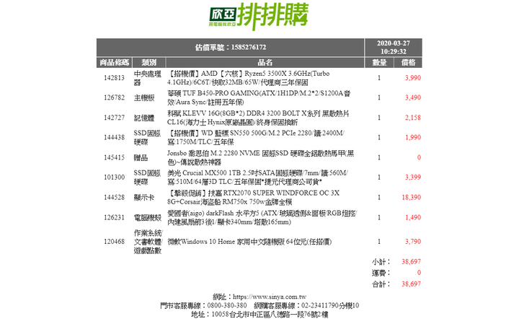Click the 類別 column header
The image size is (519, 319).
point(149,62)
